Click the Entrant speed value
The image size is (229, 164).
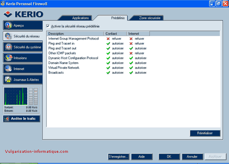click(x=32, y=111)
